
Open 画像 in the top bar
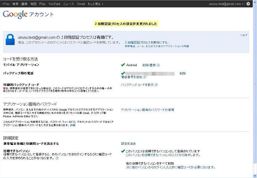[x=24, y=4]
